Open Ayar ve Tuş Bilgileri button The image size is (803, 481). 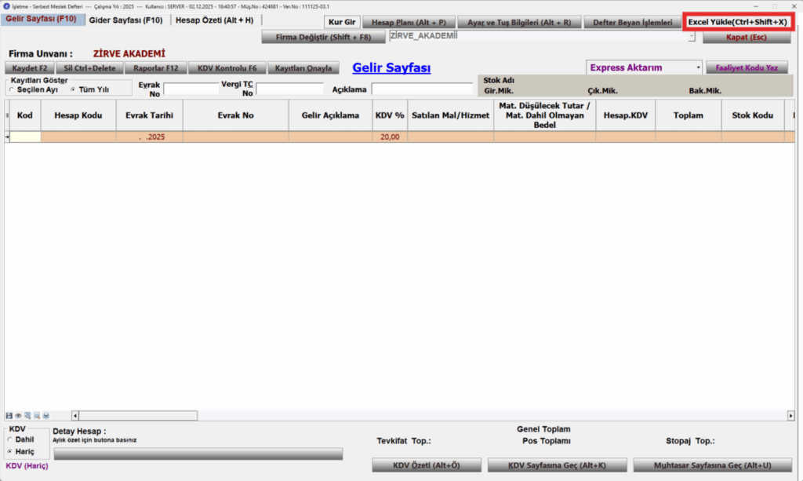pyautogui.click(x=519, y=23)
